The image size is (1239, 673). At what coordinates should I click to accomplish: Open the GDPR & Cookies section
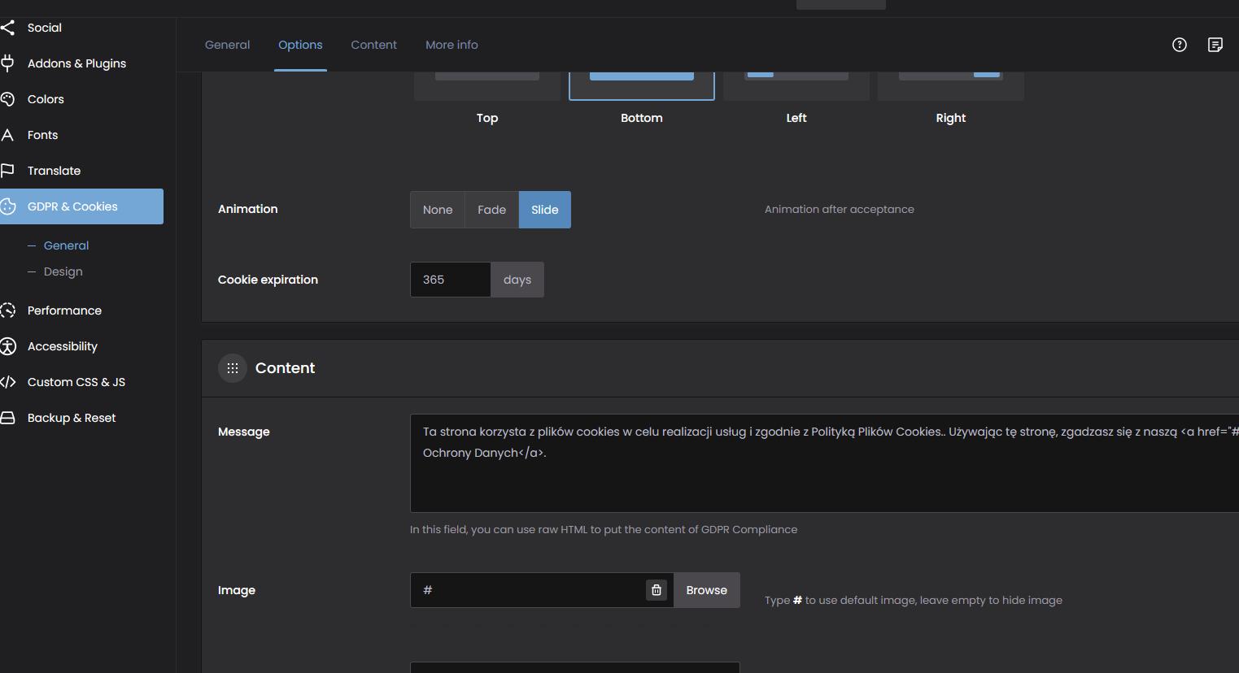[x=81, y=206]
